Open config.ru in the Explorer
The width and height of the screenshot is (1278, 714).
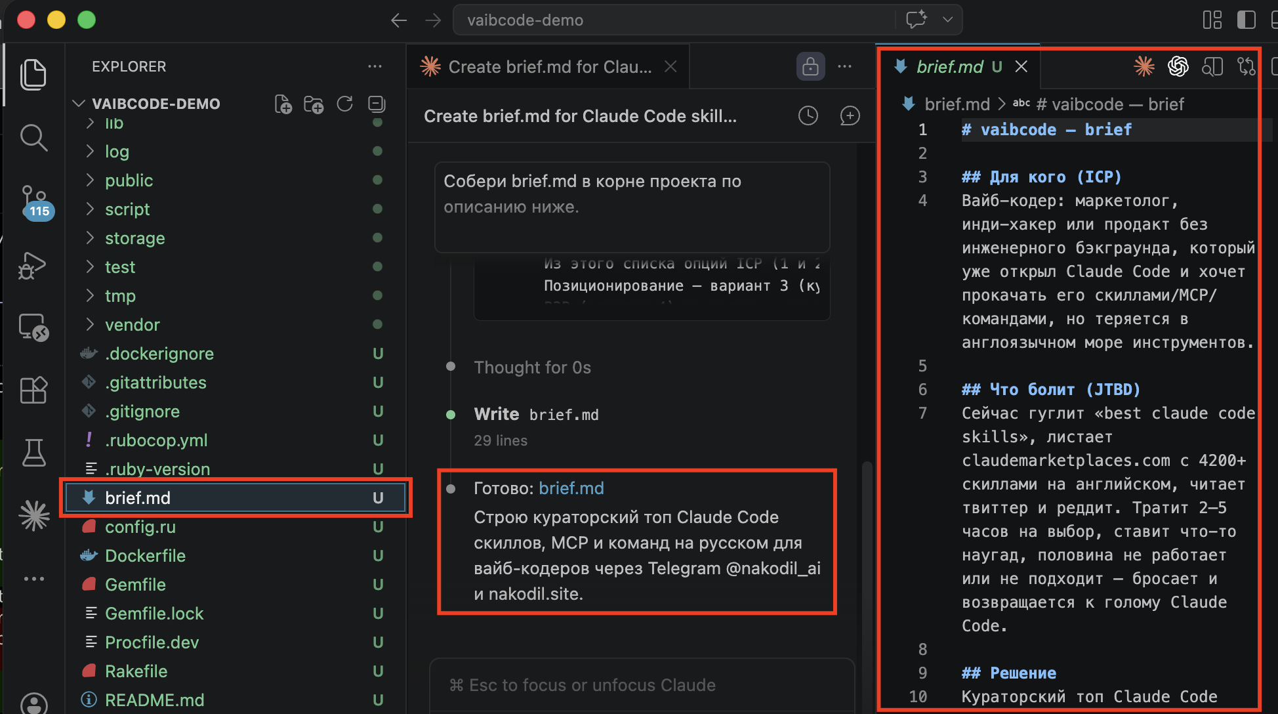237,527
